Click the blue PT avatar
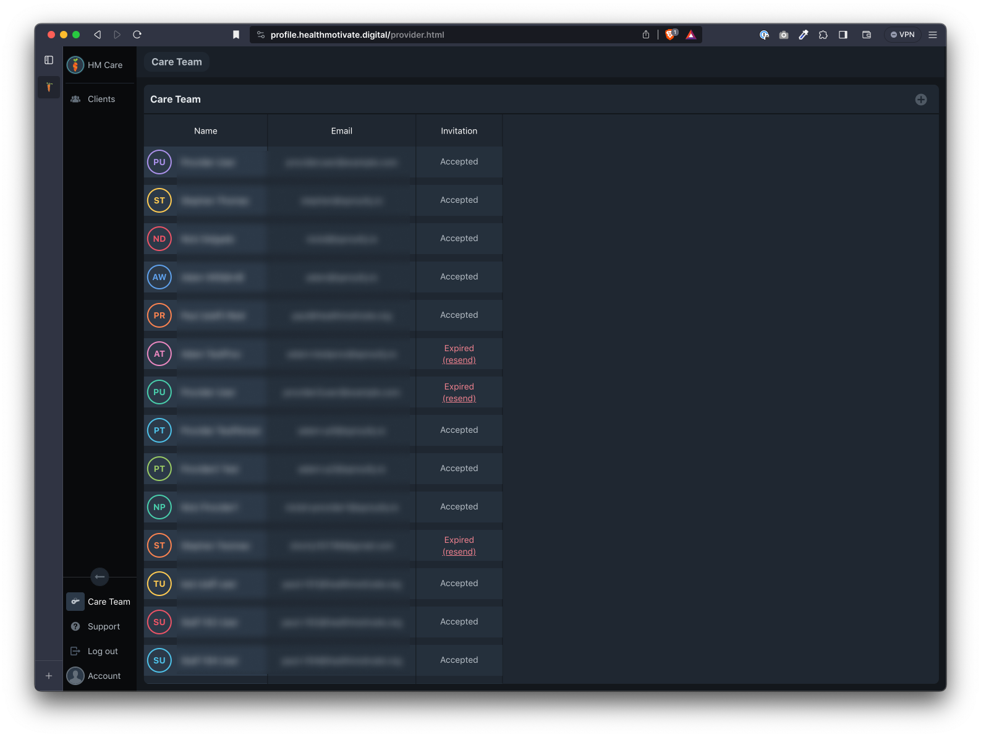The image size is (981, 737). click(159, 430)
